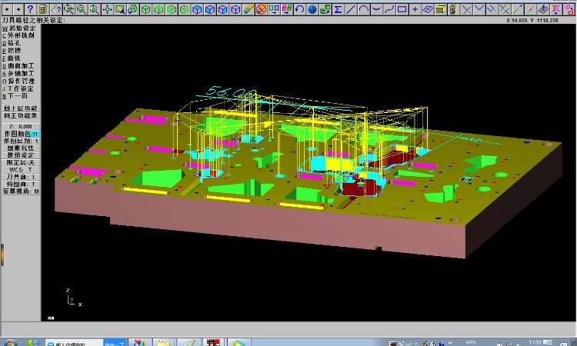Viewport: 577px width, 346px height.
Task: Toggle the 限定层 (level mask) setting
Action: (x=21, y=162)
